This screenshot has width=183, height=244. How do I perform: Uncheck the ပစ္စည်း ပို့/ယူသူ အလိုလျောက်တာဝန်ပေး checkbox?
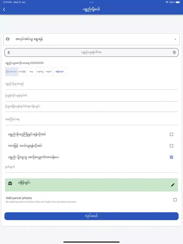[171, 157]
